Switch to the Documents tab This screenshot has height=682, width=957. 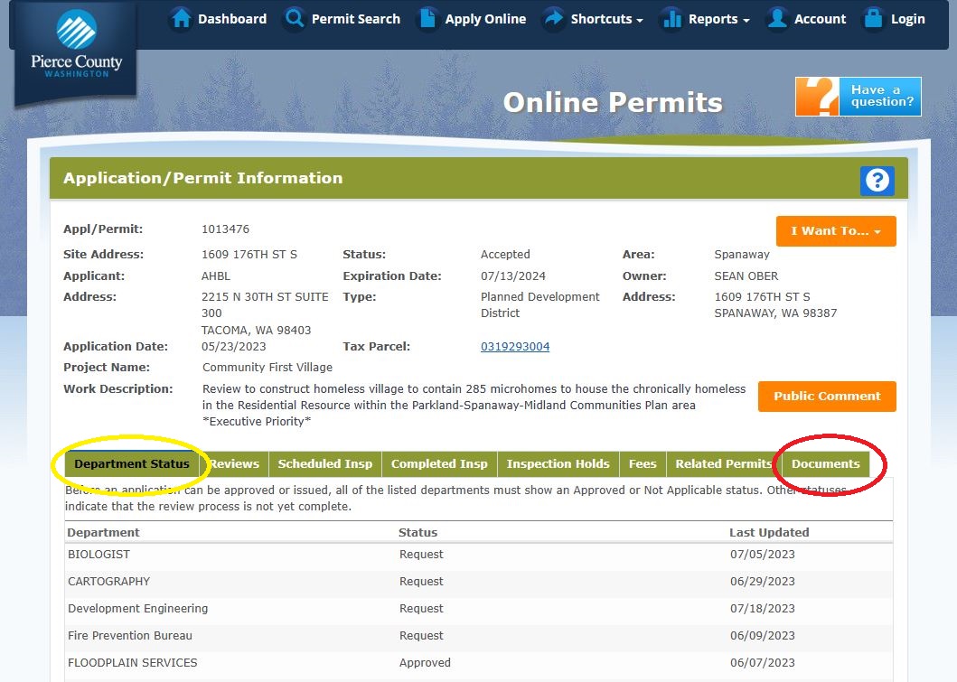(825, 464)
